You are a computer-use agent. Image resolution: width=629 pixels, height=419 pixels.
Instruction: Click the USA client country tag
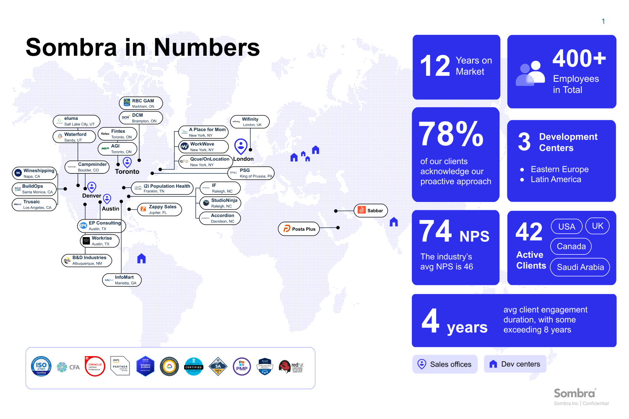(x=567, y=227)
